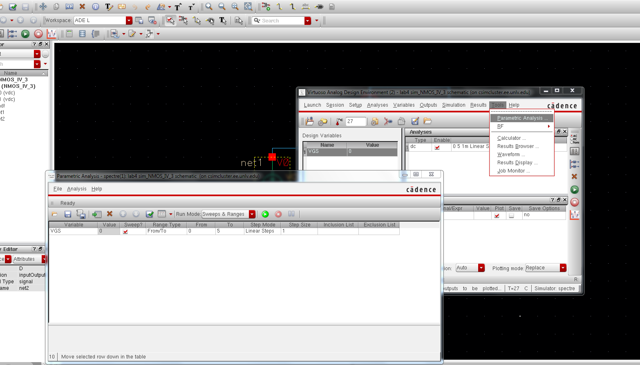Move selected row up in parametric table
The width and height of the screenshot is (640, 365).
123,214
